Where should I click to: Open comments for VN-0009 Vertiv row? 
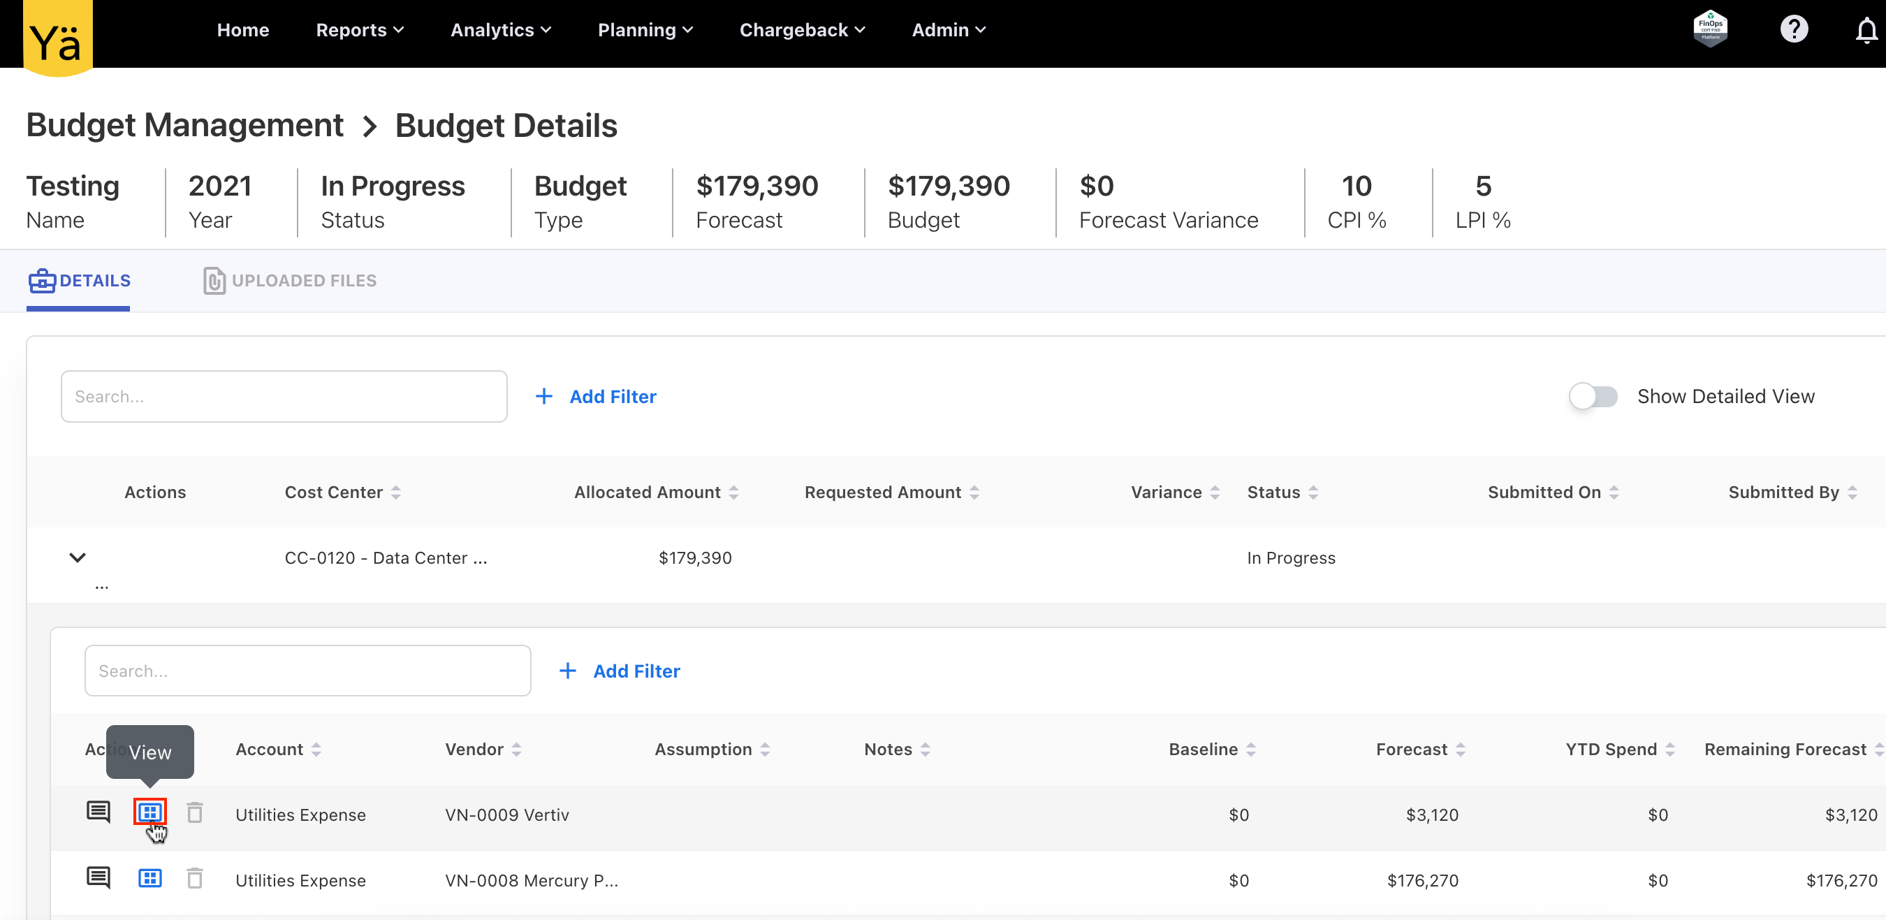(x=98, y=812)
